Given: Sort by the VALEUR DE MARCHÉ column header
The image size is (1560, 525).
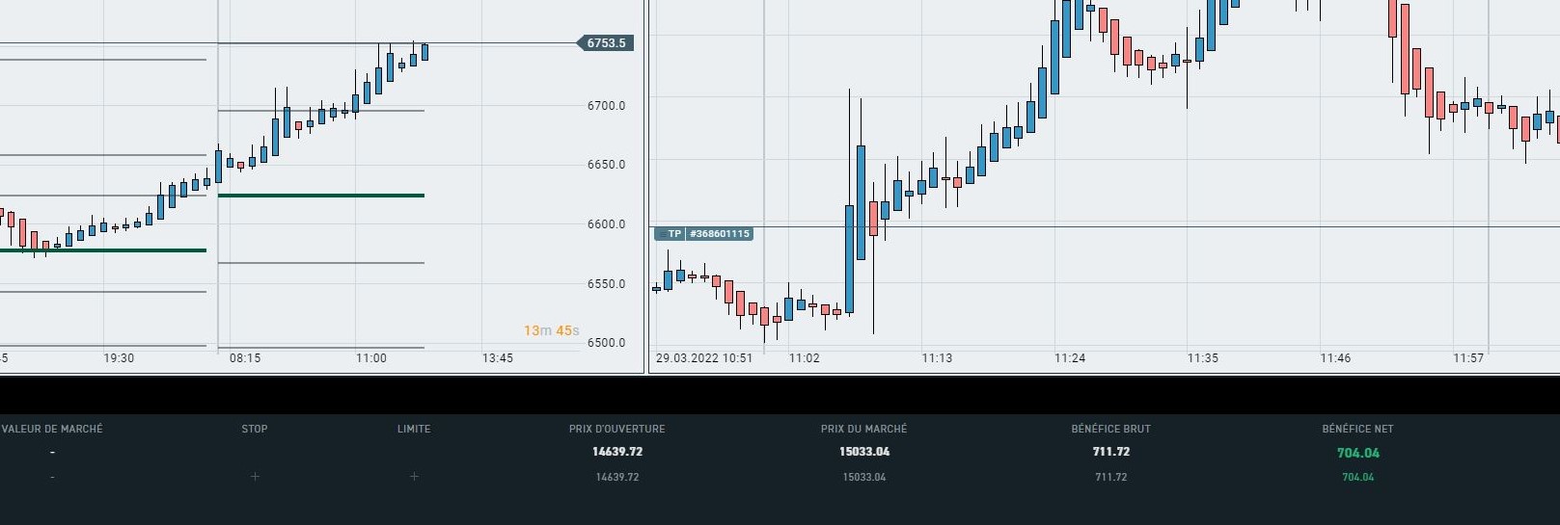Looking at the screenshot, I should pyautogui.click(x=52, y=429).
